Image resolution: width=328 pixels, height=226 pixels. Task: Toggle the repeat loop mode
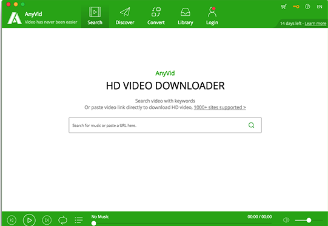[x=62, y=220]
